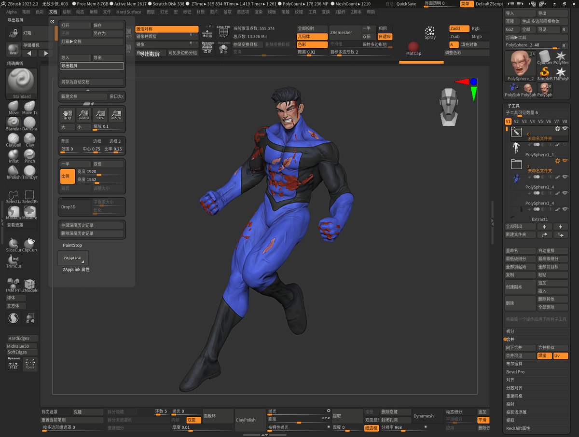Select the Inflat brush
This screenshot has height=437, width=579.
(14, 156)
